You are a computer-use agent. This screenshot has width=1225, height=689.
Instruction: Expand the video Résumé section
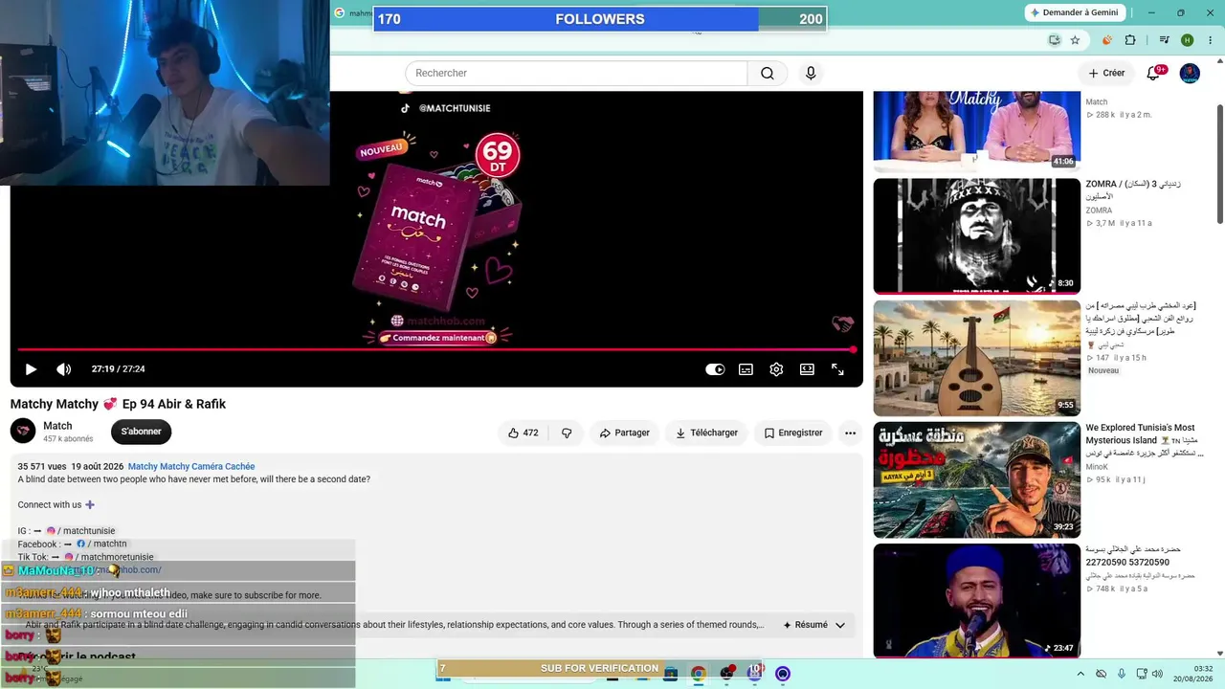814,625
